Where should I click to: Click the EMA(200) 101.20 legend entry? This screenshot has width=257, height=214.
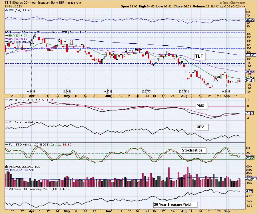click(x=18, y=42)
